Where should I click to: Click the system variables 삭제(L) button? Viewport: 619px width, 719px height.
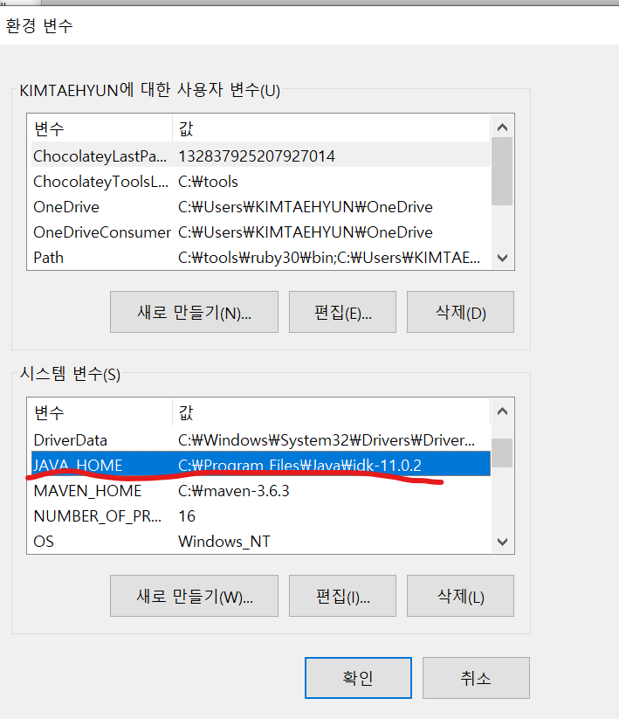460,596
